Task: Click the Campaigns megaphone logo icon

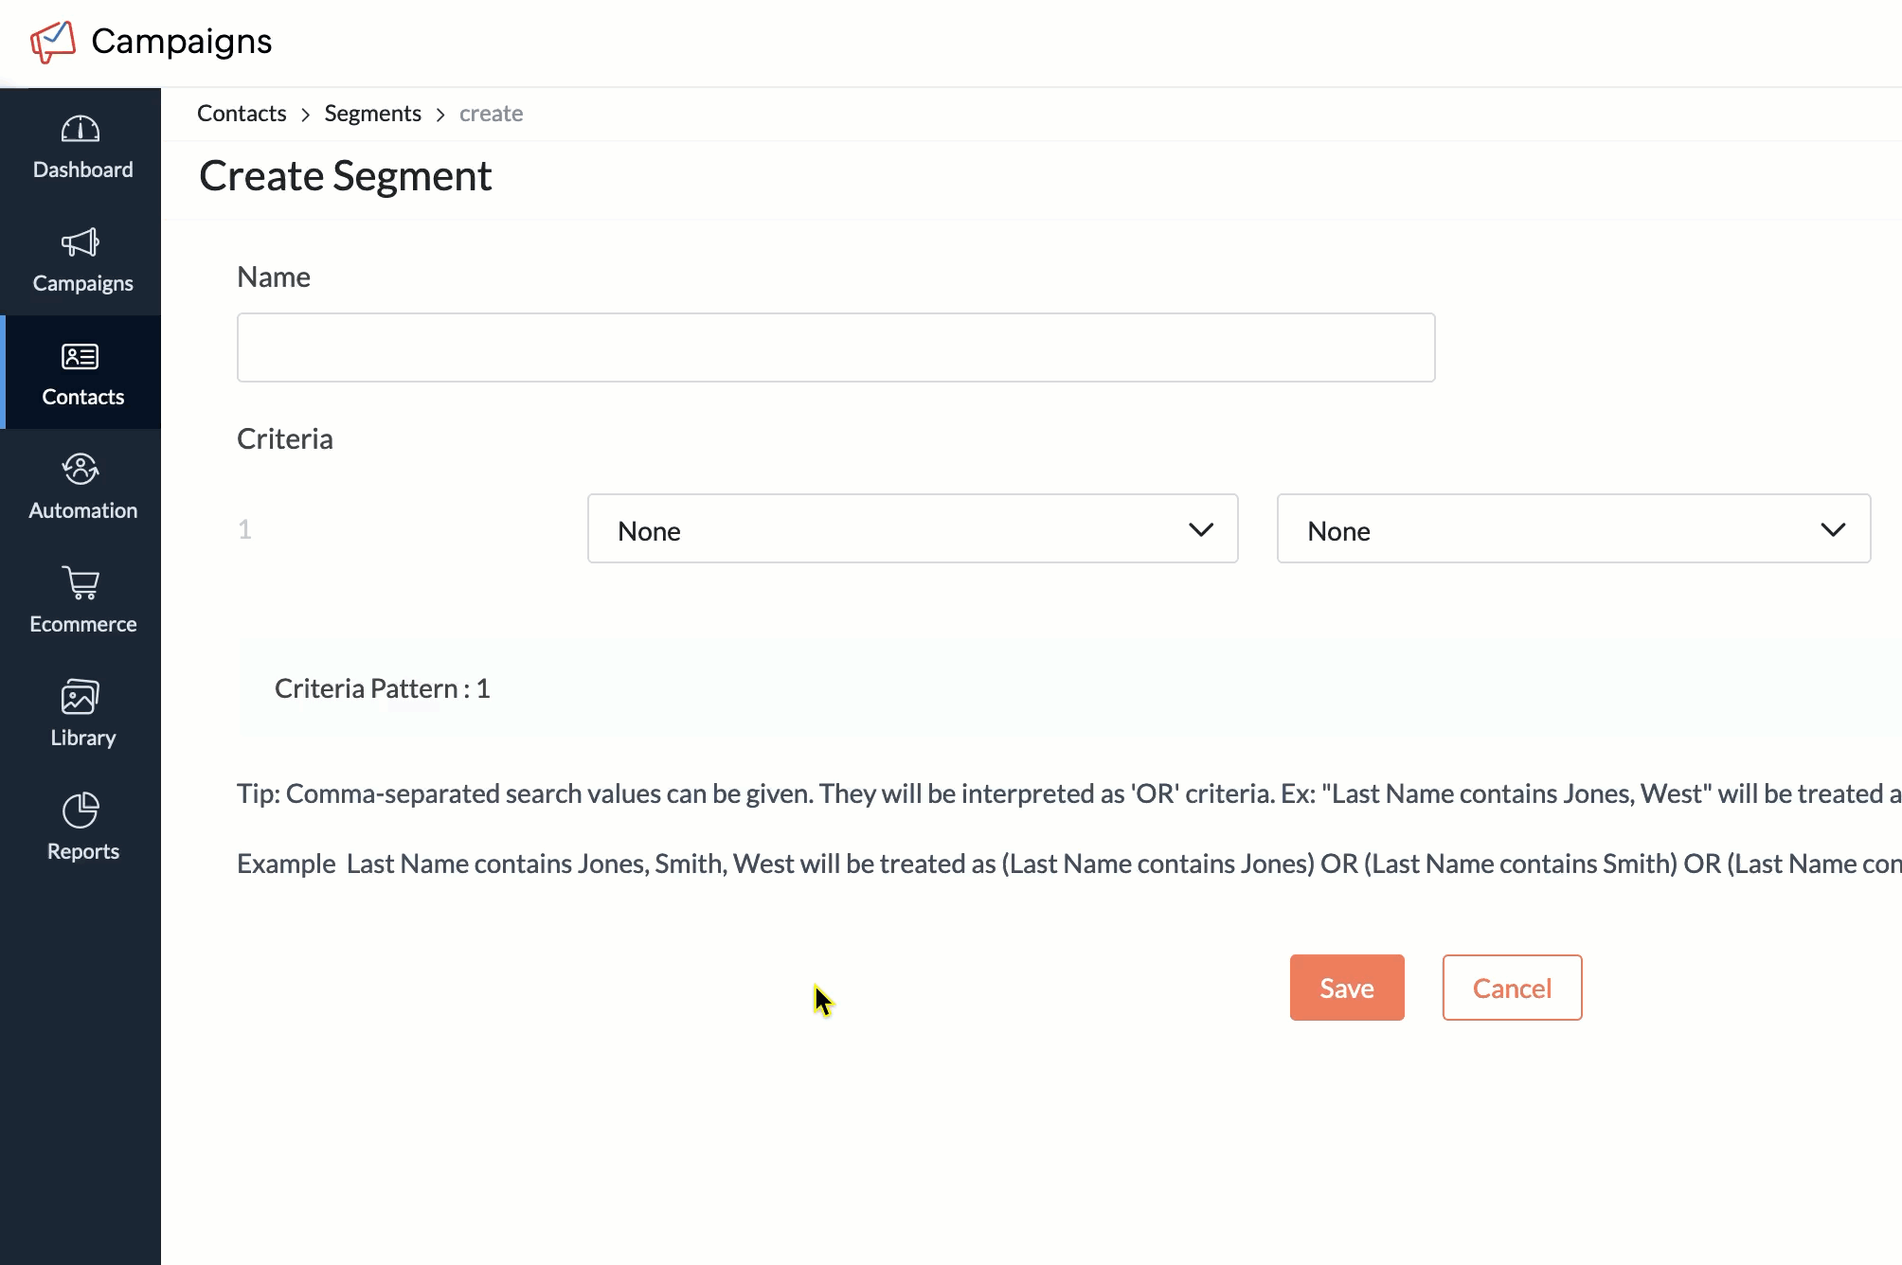Action: coord(53,42)
